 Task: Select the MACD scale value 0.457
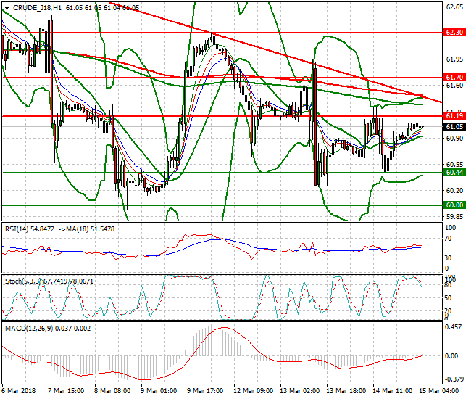[453, 327]
